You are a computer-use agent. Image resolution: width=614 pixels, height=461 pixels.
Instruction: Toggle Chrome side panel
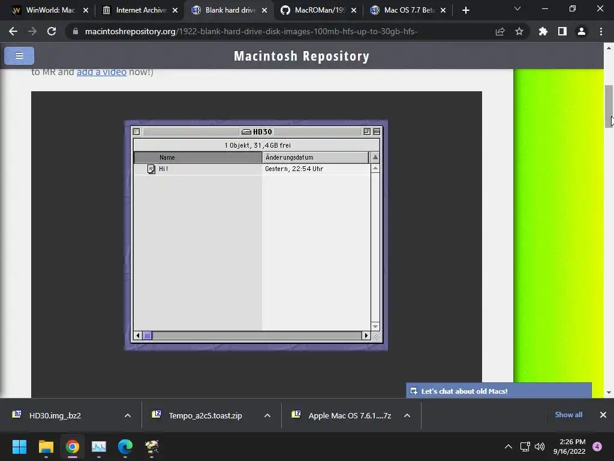[x=562, y=31]
